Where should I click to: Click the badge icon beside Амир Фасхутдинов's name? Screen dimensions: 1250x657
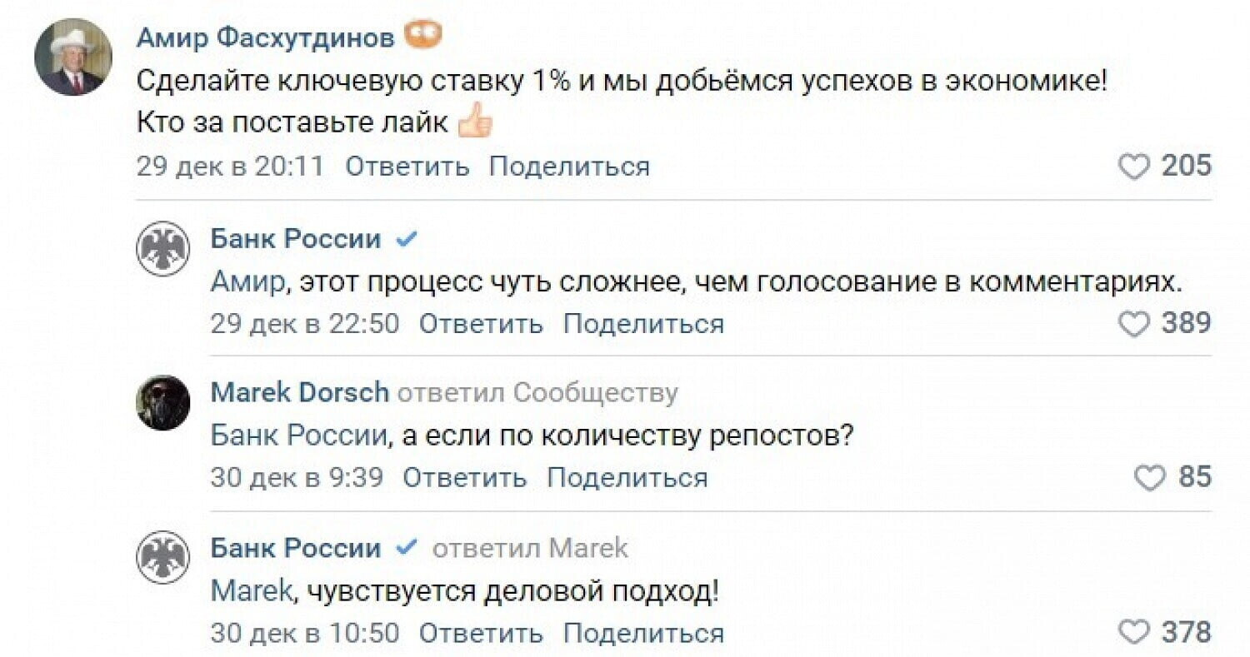422,36
